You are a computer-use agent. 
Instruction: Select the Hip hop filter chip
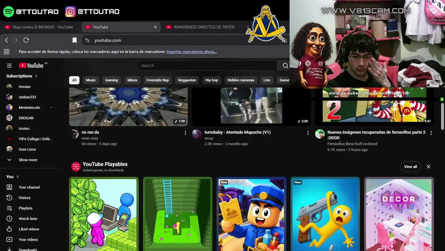[x=212, y=80]
